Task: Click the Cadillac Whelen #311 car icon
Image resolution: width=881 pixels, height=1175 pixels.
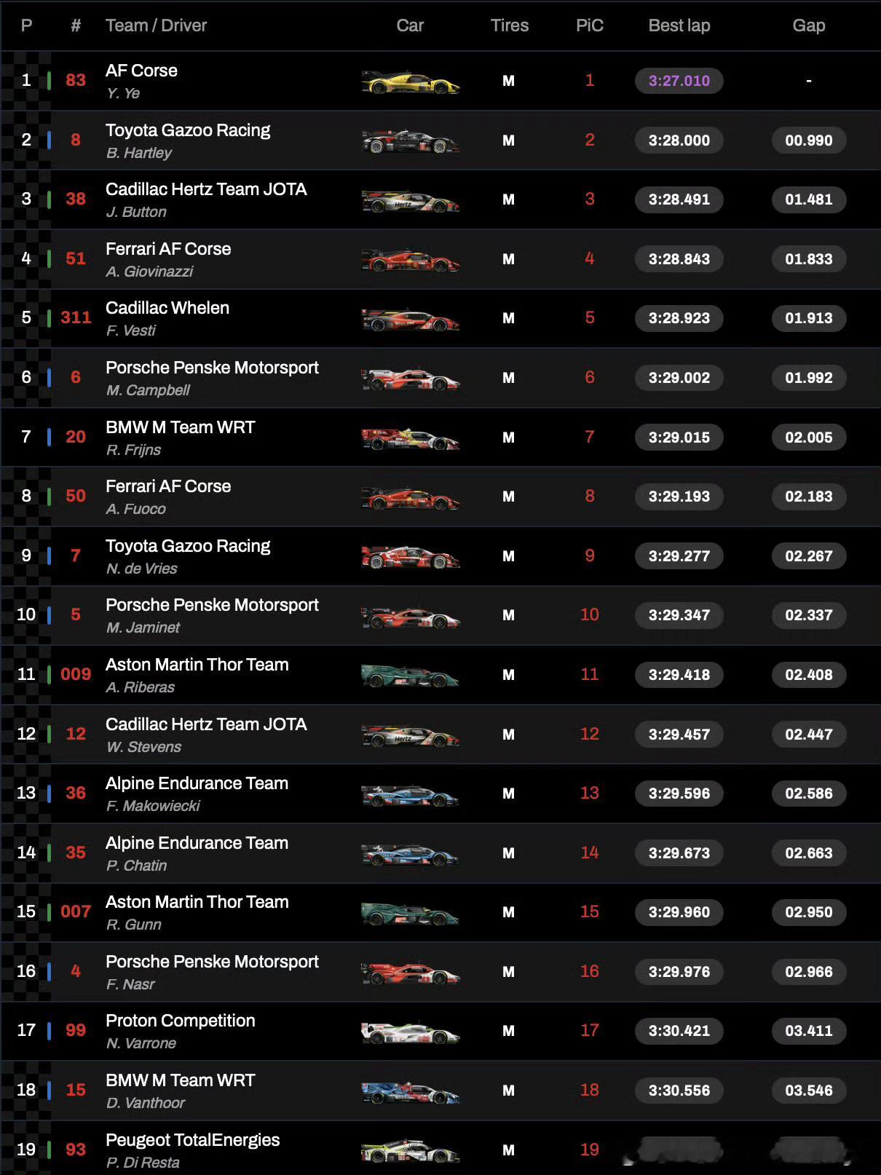Action: pyautogui.click(x=411, y=319)
